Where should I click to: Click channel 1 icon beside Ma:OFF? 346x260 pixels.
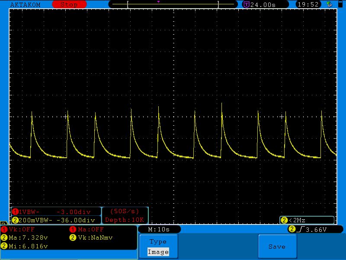73,229
